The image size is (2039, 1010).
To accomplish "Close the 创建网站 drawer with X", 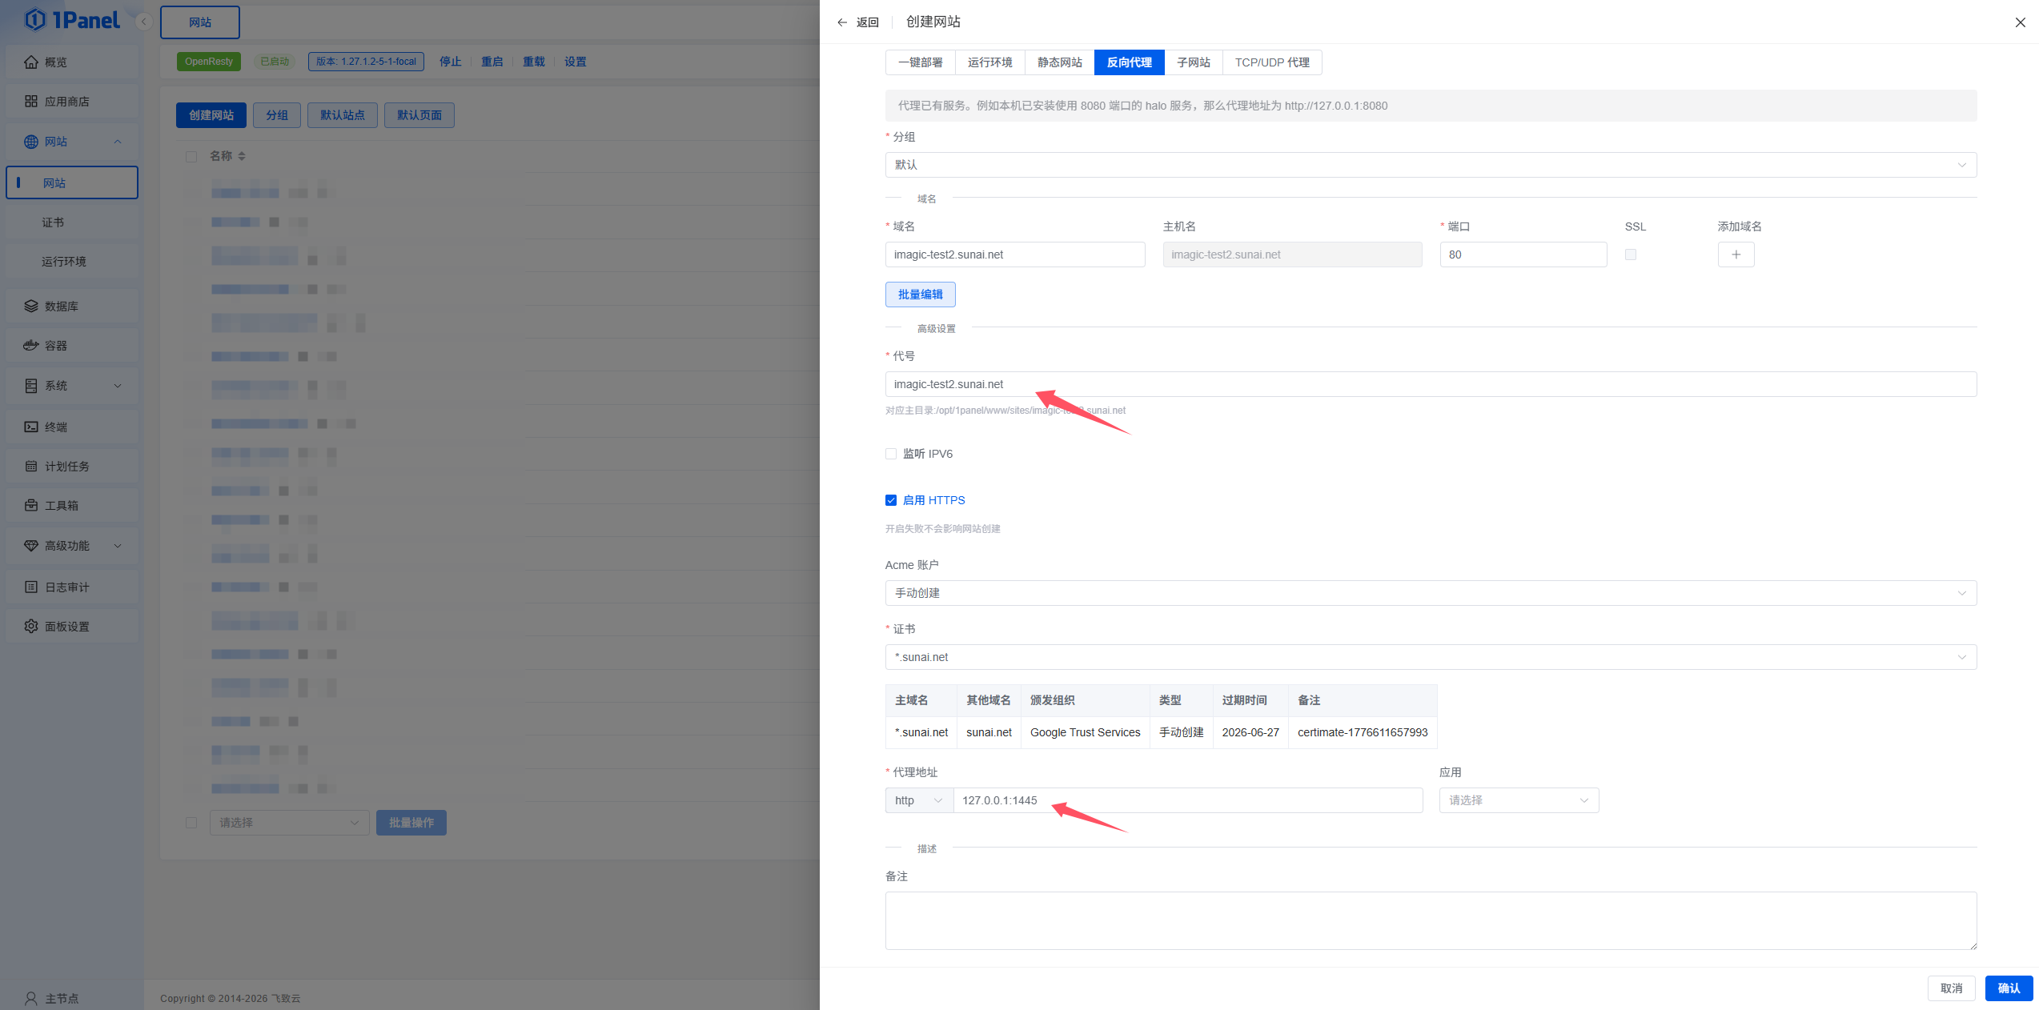I will (x=2020, y=22).
